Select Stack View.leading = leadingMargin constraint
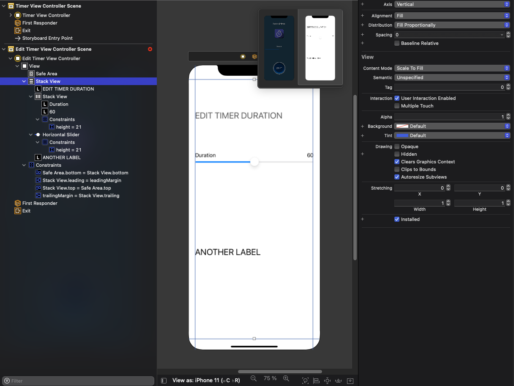Viewport: 514px width, 386px height. pos(82,180)
